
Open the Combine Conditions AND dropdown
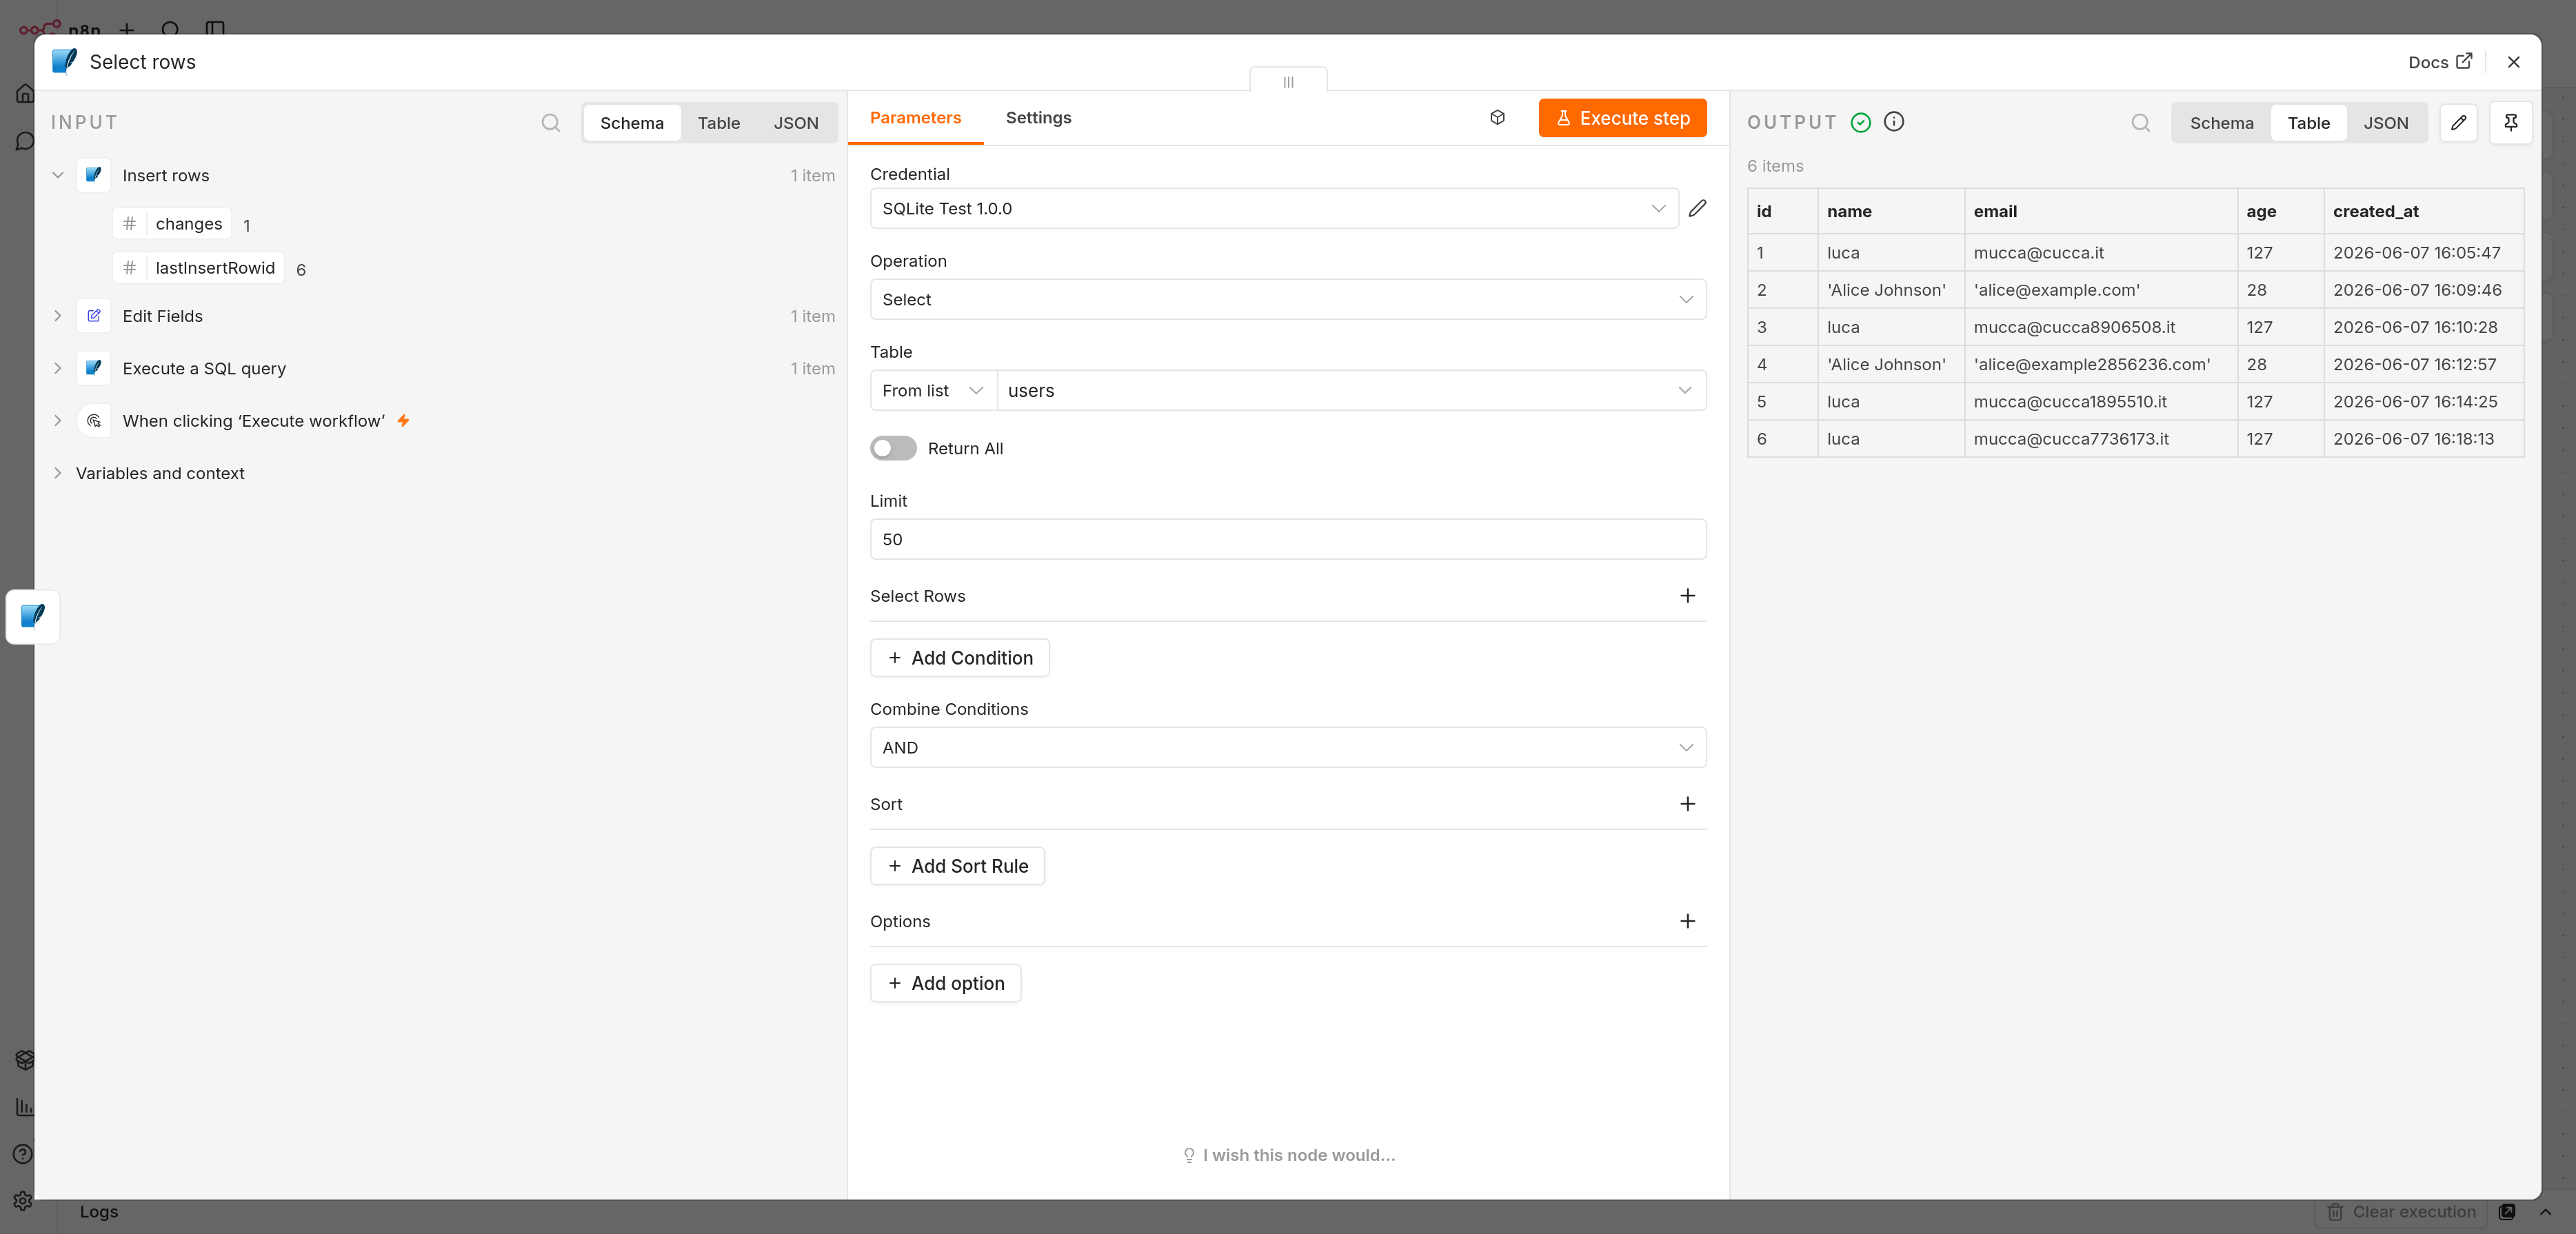pos(1287,748)
